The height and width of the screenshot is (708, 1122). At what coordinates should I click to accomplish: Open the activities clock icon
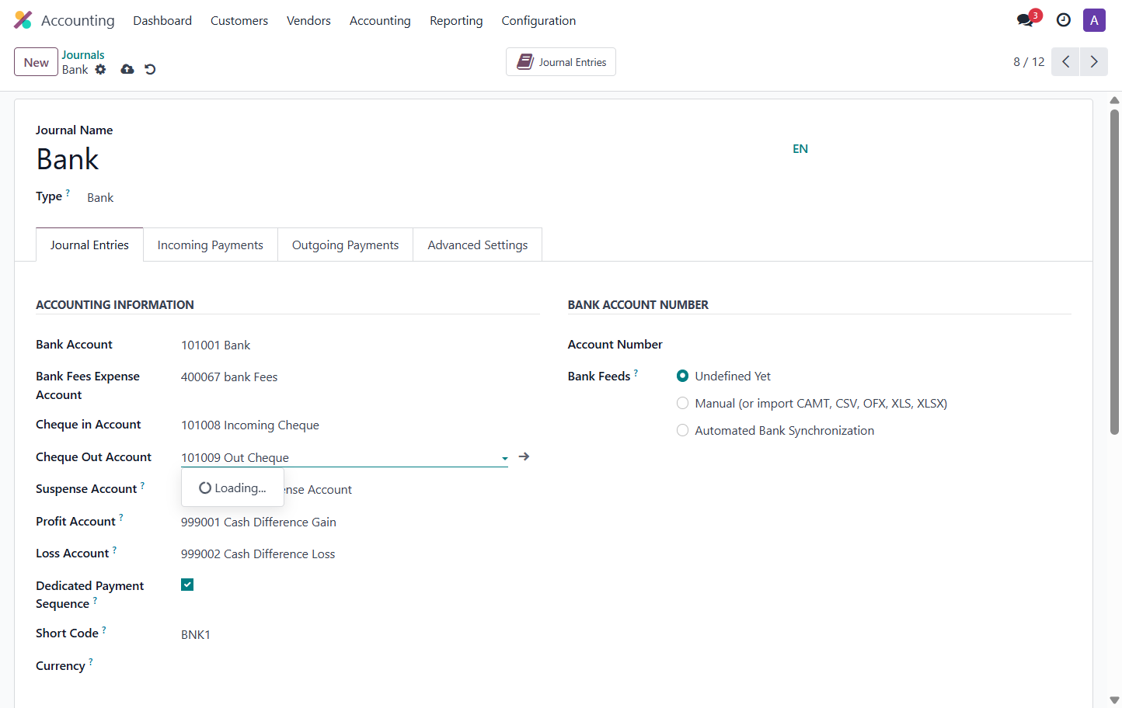tap(1064, 20)
